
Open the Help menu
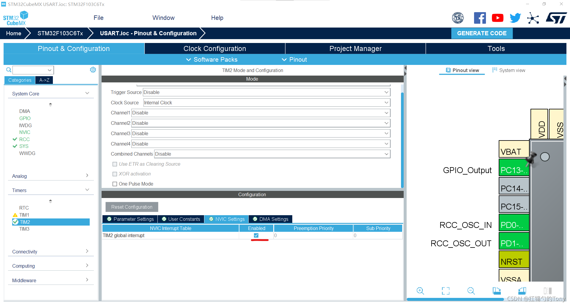pyautogui.click(x=217, y=18)
